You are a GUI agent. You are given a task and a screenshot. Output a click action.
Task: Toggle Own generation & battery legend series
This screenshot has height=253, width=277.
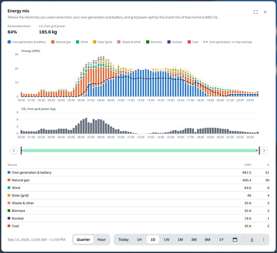(x=27, y=42)
